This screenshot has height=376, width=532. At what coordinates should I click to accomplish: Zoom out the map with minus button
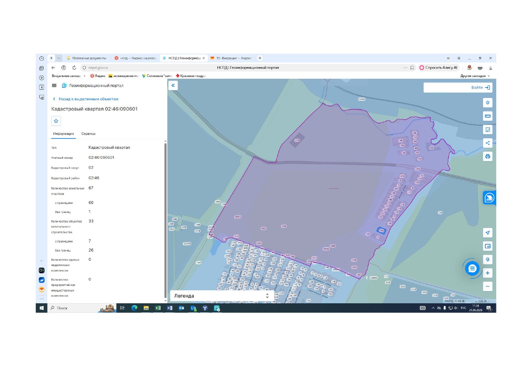click(x=488, y=286)
